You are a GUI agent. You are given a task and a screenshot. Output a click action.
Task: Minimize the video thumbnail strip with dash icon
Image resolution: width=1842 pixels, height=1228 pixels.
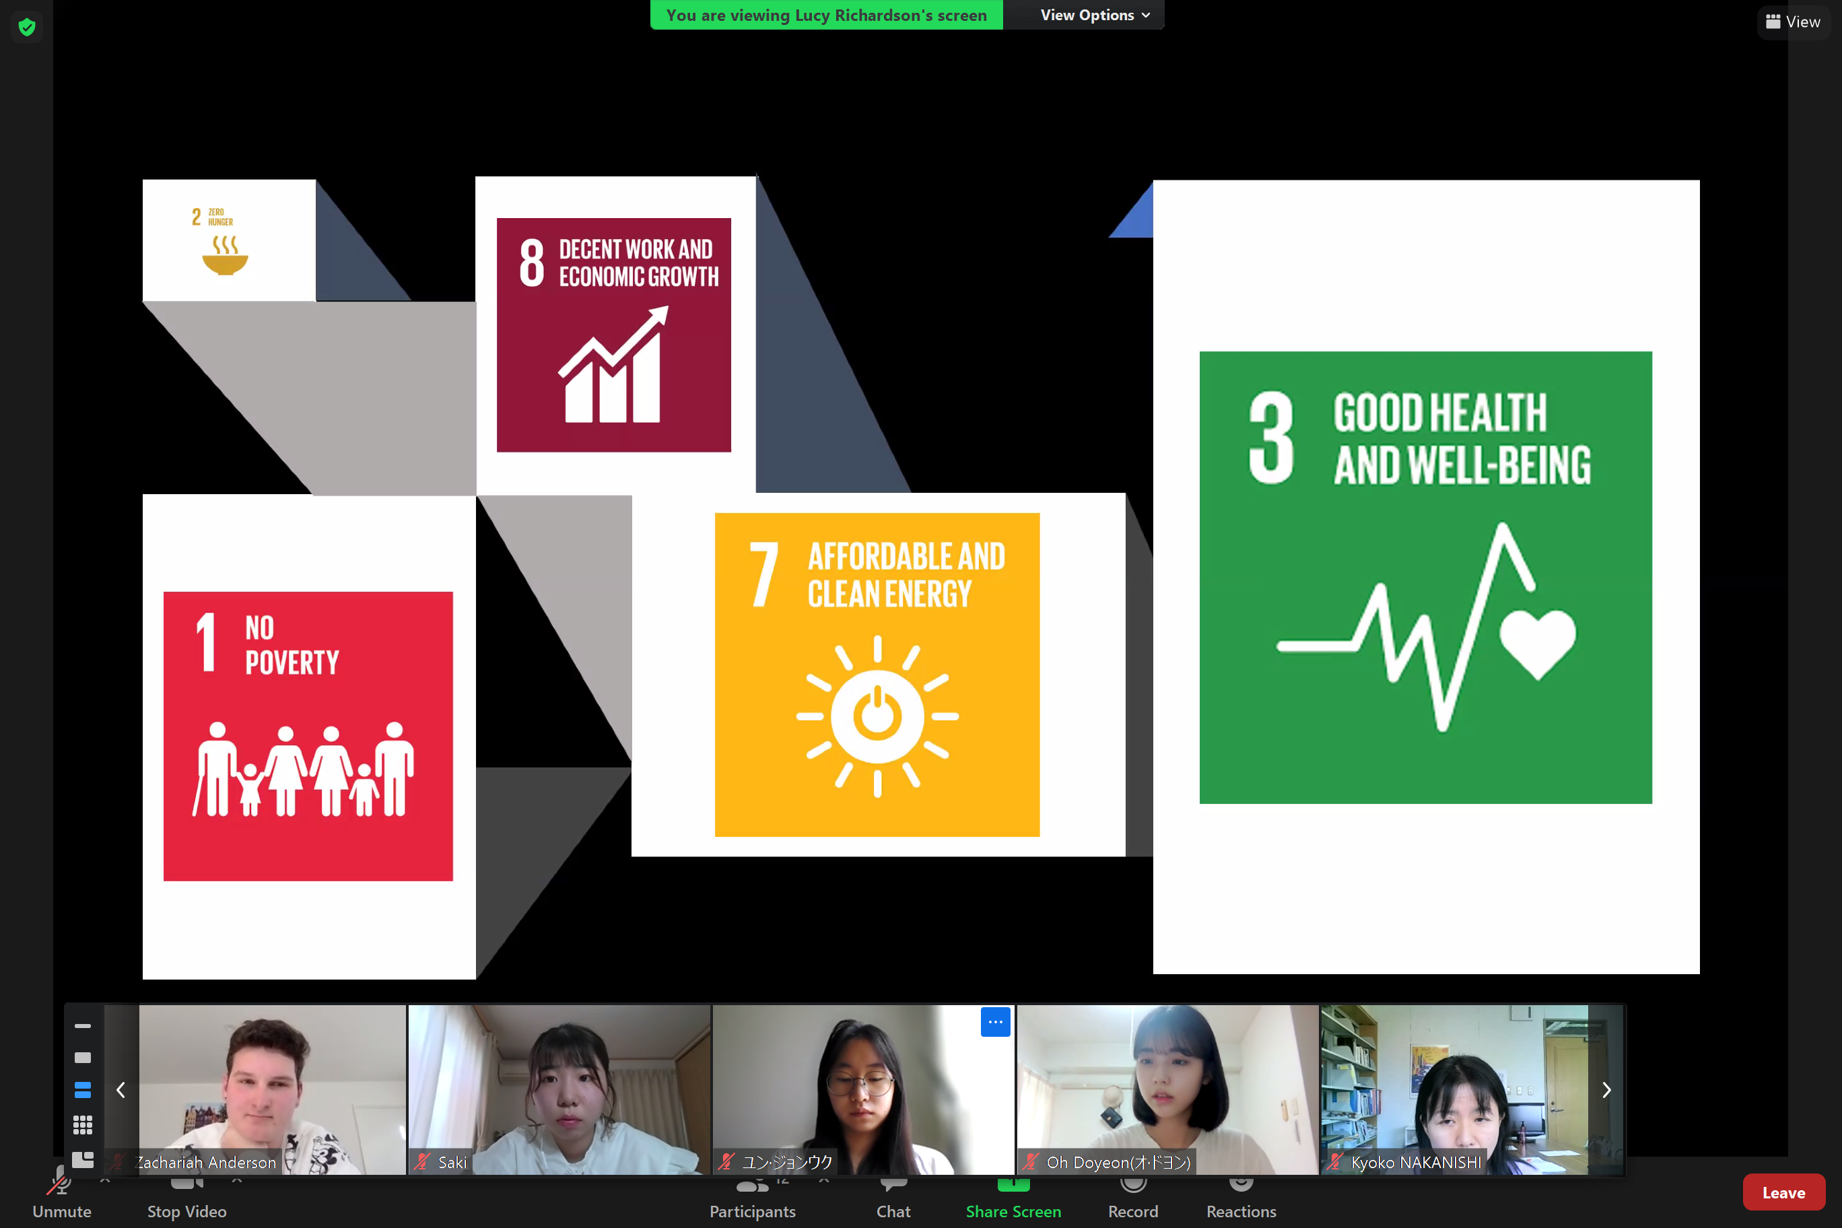coord(83,1025)
